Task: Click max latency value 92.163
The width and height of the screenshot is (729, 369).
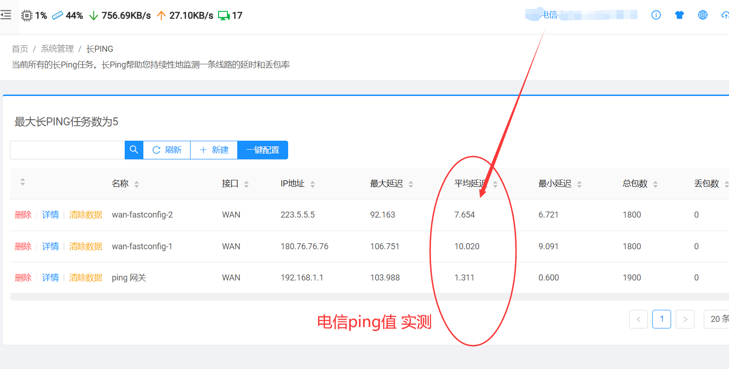Action: 382,215
